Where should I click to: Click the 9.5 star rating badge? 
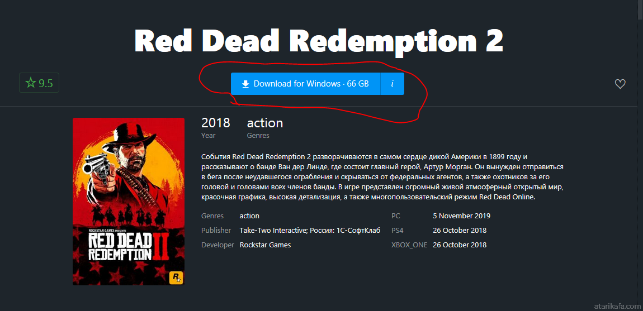[39, 83]
